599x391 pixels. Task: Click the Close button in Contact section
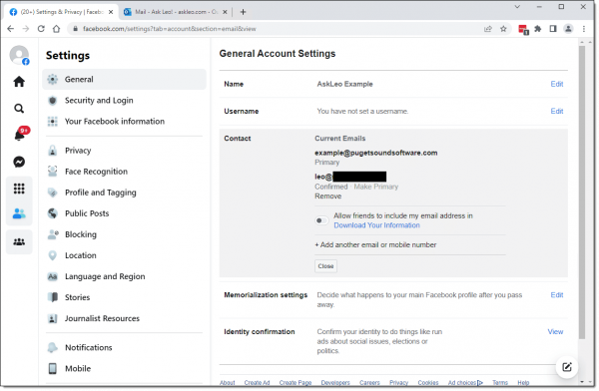pyautogui.click(x=325, y=265)
